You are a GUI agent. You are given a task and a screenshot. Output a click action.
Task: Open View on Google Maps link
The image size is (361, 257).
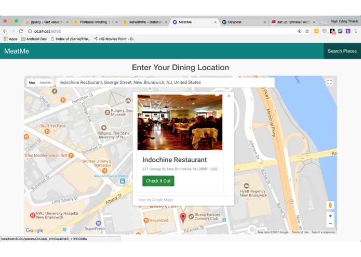pos(155,200)
